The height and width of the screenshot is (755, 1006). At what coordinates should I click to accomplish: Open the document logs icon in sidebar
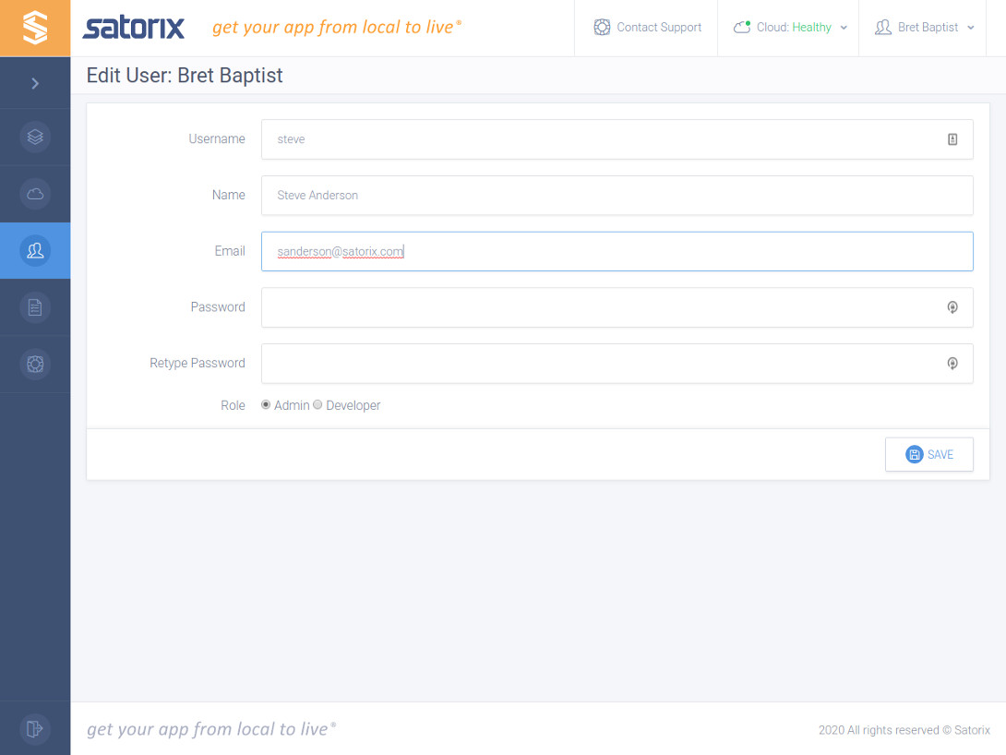(35, 306)
